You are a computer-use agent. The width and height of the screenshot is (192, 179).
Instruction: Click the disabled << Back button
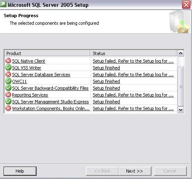click(103, 171)
